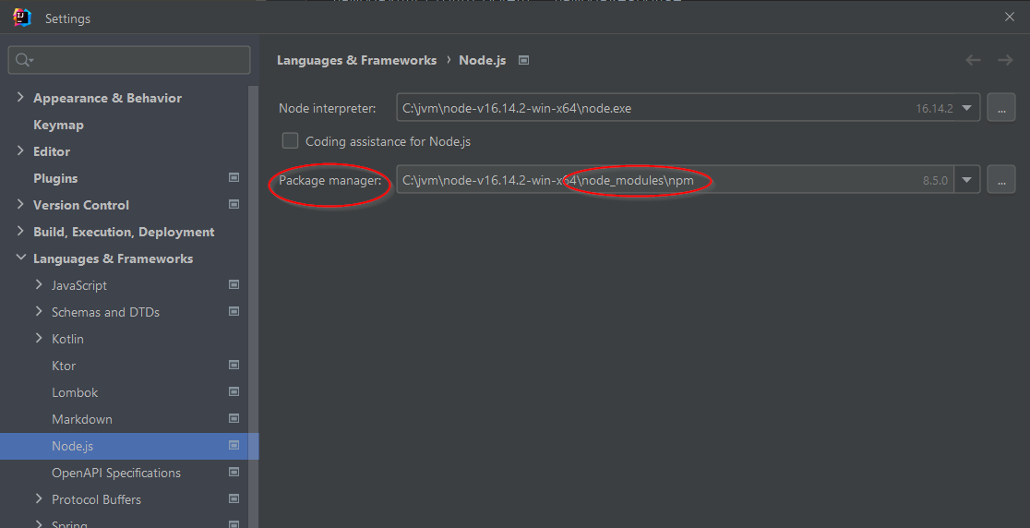Image resolution: width=1030 pixels, height=528 pixels.
Task: Go forward using the right arrow
Action: (x=1005, y=60)
